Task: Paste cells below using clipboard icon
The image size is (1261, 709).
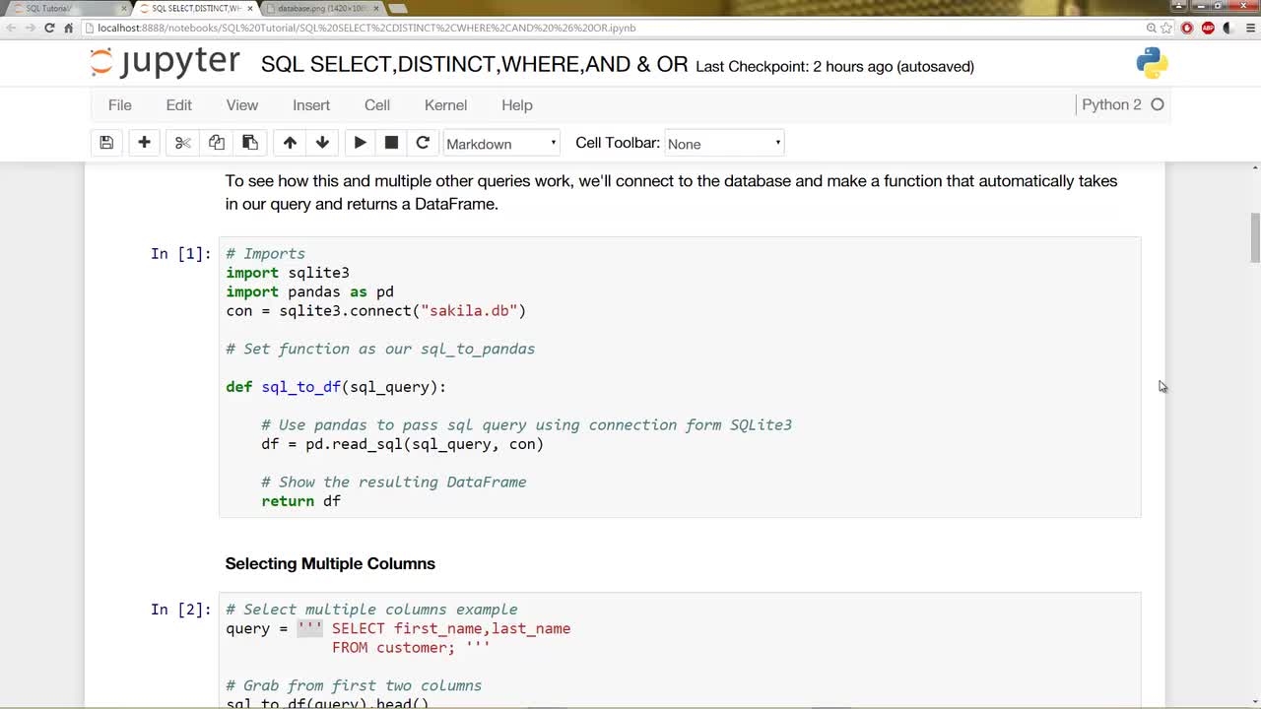Action: coord(250,143)
